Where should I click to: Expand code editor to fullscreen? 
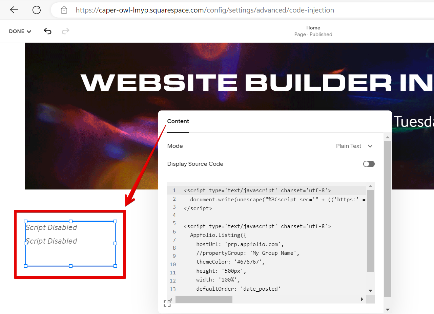(x=167, y=304)
